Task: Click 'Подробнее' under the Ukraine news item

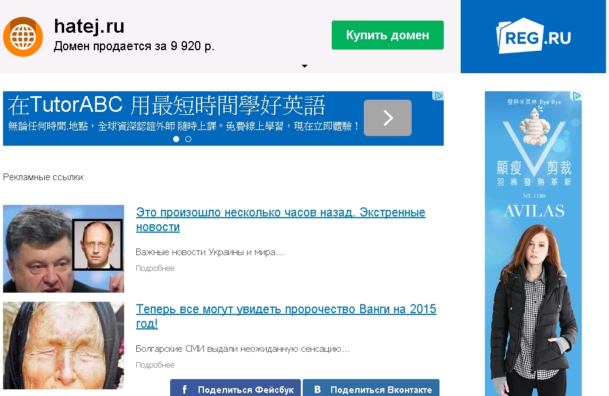Action: coord(155,268)
